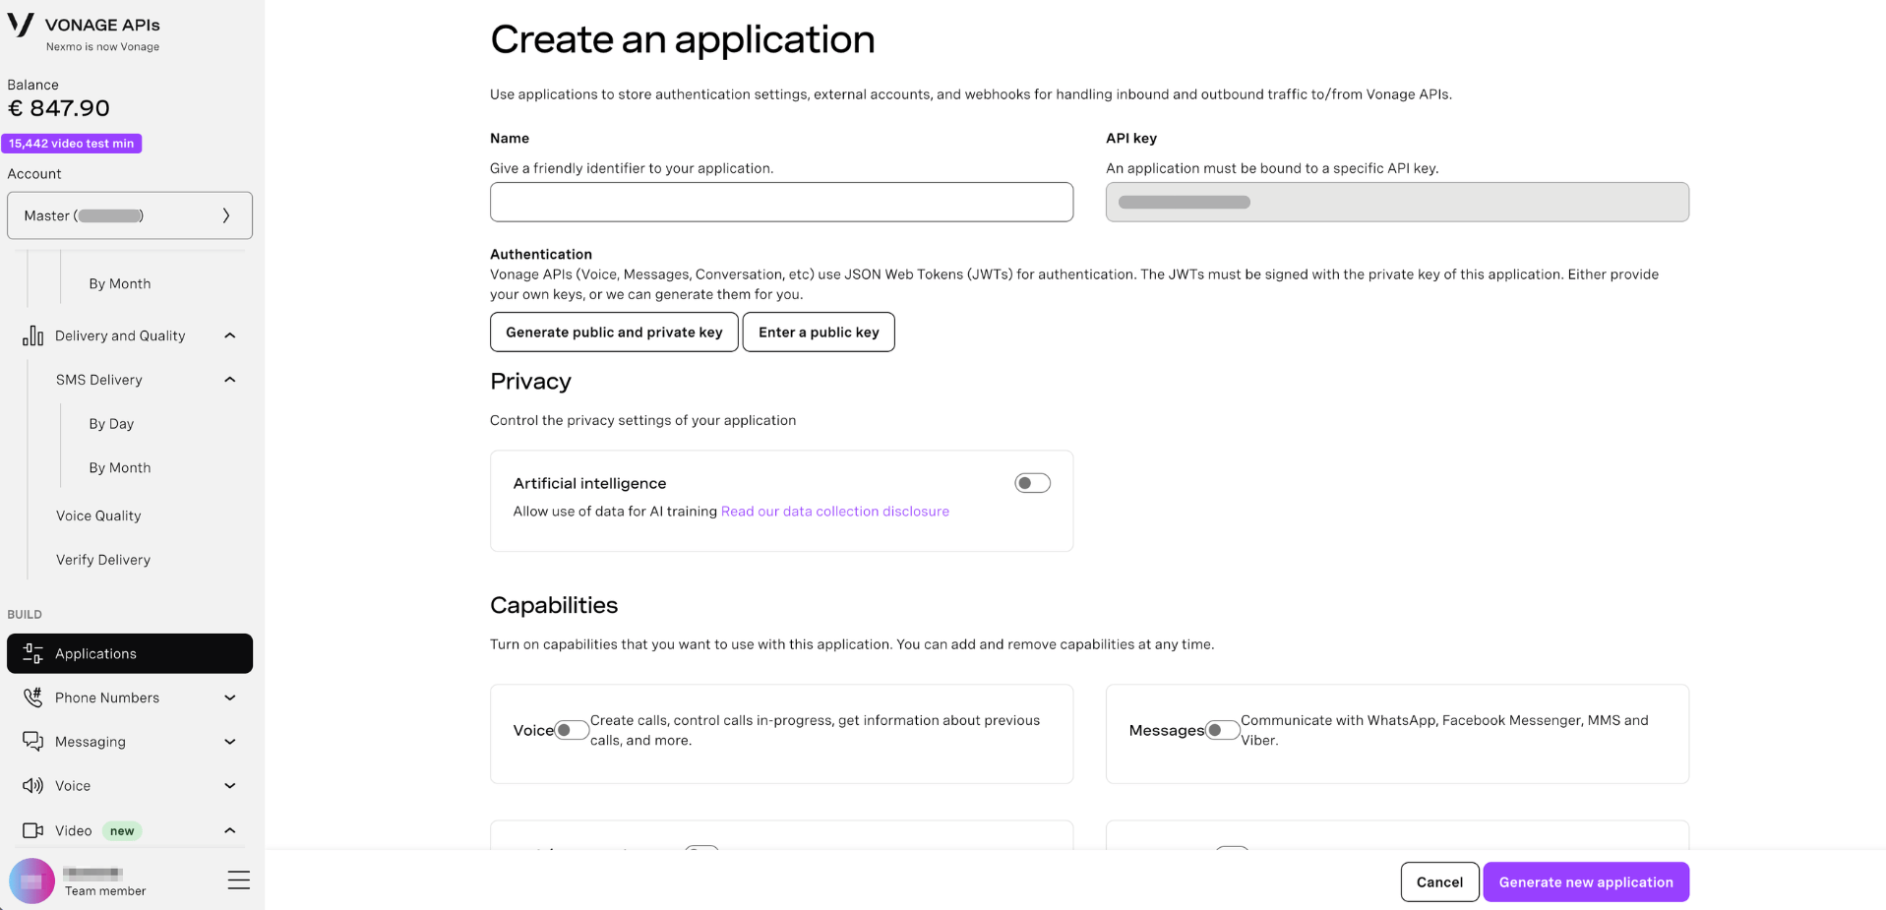Image resolution: width=1886 pixels, height=910 pixels.
Task: Expand the Messaging menu chevron
Action: (230, 742)
